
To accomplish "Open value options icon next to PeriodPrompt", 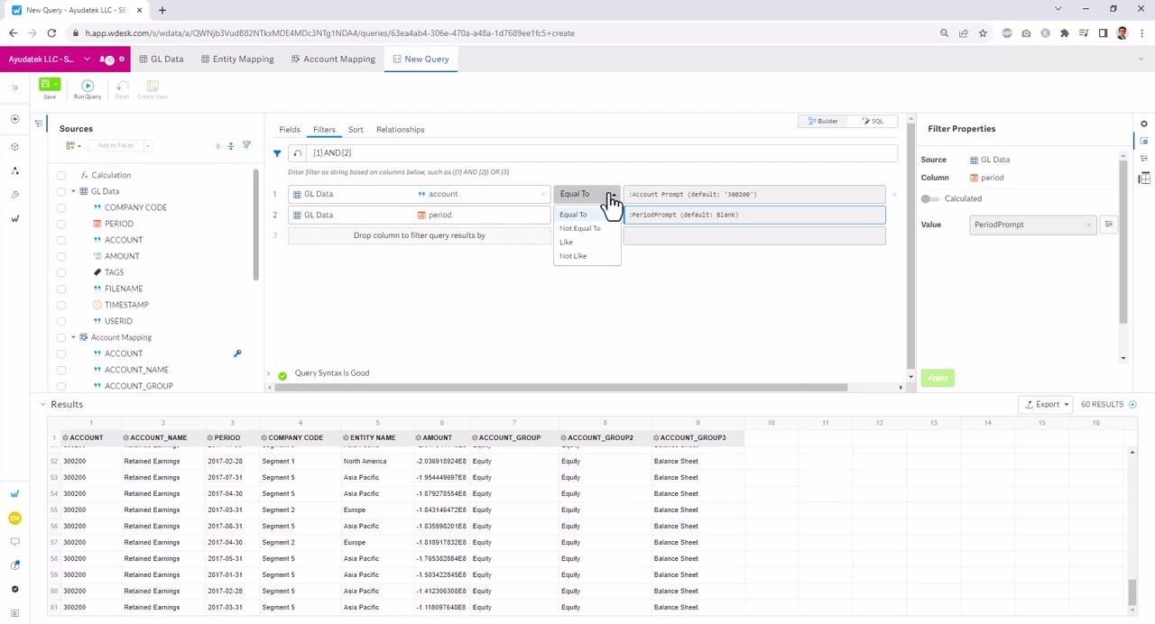I will pyautogui.click(x=1109, y=225).
